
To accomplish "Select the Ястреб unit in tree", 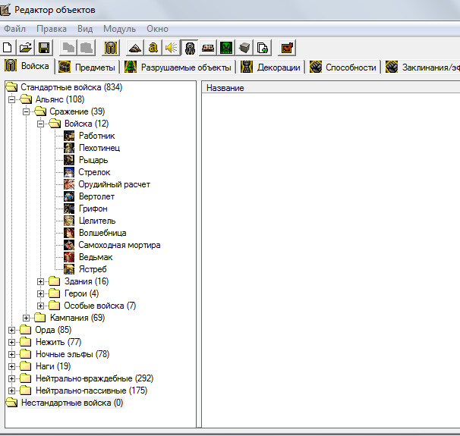I will 93,269.
